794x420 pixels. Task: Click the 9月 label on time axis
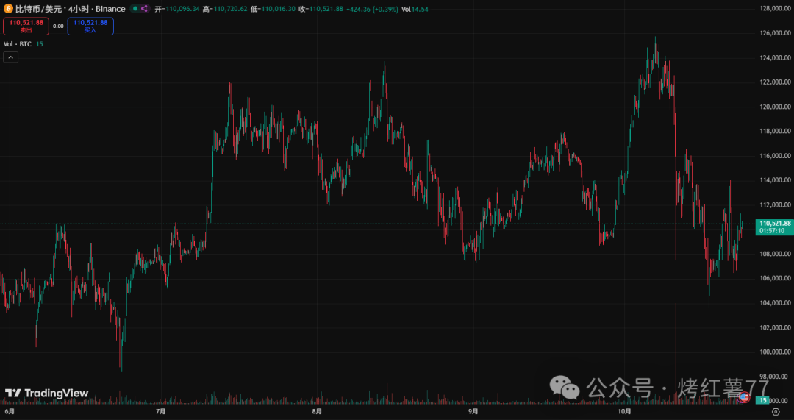coord(473,412)
